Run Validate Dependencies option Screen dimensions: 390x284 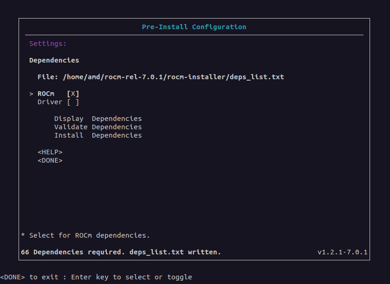[x=98, y=127]
